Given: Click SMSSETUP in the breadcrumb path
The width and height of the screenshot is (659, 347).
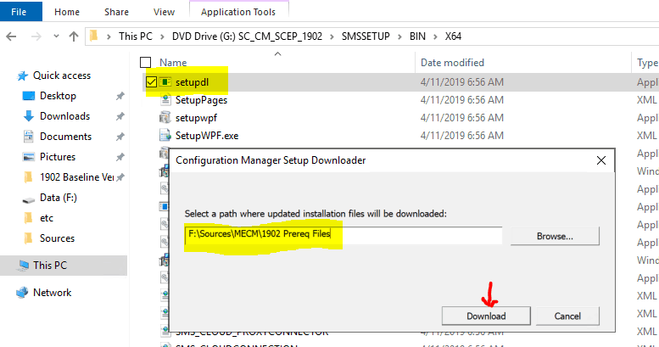Looking at the screenshot, I should tap(366, 36).
